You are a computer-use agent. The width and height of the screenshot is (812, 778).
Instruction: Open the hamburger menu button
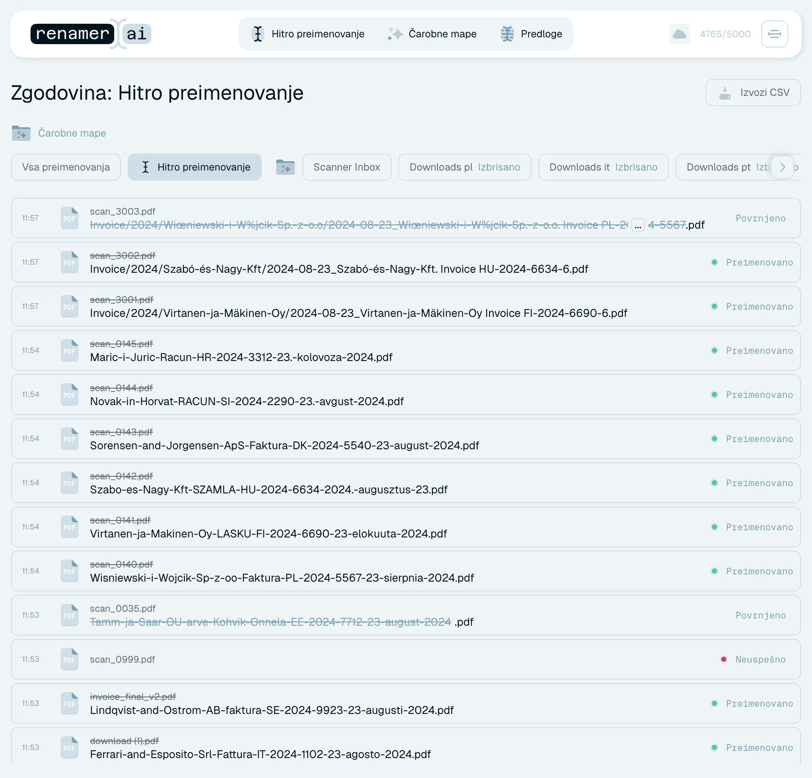[x=774, y=34]
